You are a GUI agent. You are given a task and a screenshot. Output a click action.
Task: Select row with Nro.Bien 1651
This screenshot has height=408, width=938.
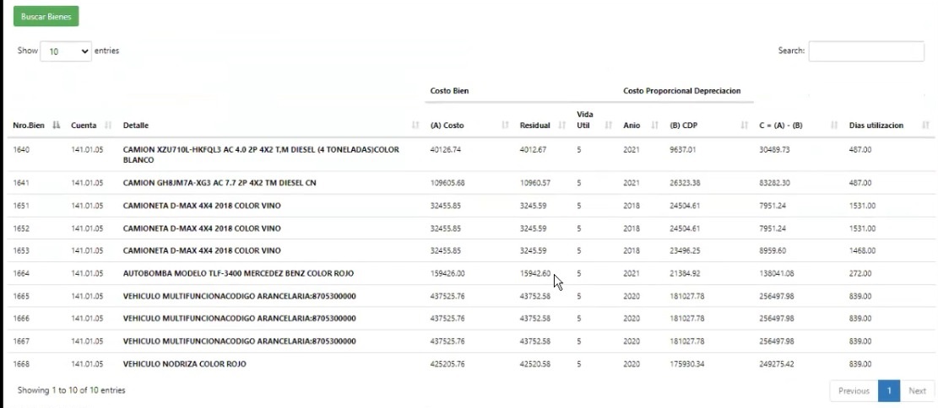pos(469,206)
